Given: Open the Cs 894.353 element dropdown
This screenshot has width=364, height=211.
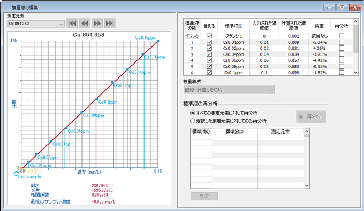Looking at the screenshot, I should (36, 24).
